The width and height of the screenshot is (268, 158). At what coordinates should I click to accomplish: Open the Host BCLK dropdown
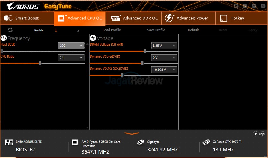pos(71,46)
